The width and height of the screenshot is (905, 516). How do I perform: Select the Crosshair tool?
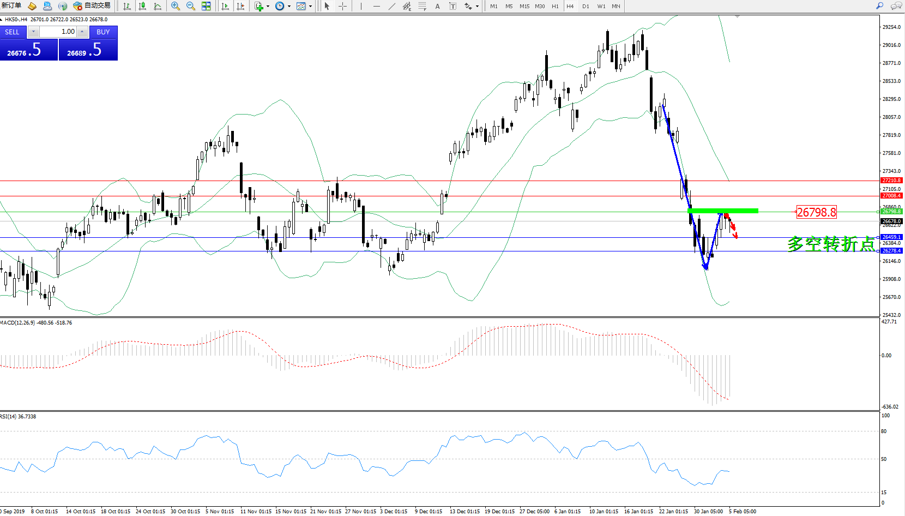[342, 6]
